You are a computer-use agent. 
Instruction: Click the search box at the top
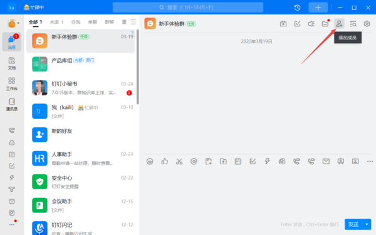pos(188,8)
